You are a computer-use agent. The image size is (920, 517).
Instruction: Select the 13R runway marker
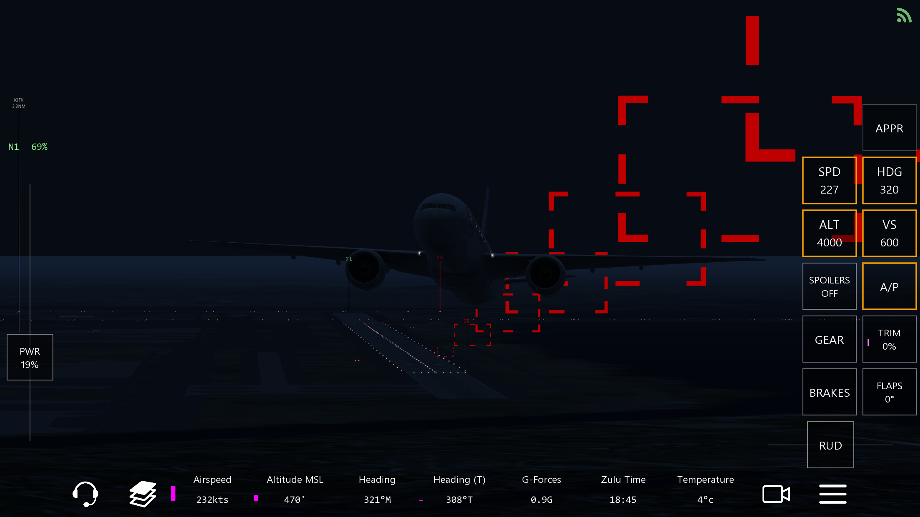click(465, 321)
